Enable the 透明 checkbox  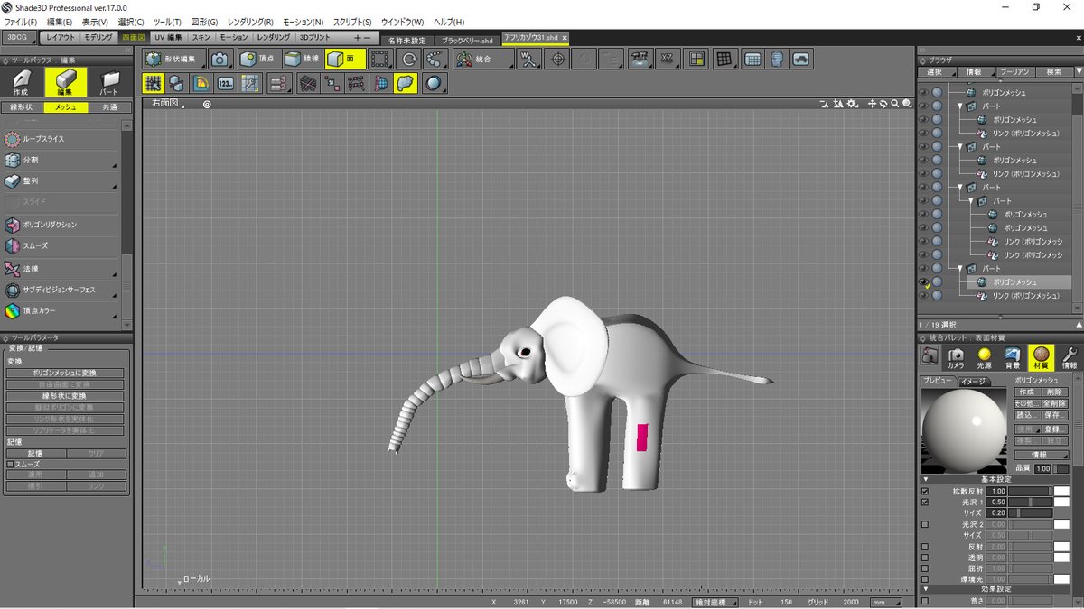click(925, 558)
